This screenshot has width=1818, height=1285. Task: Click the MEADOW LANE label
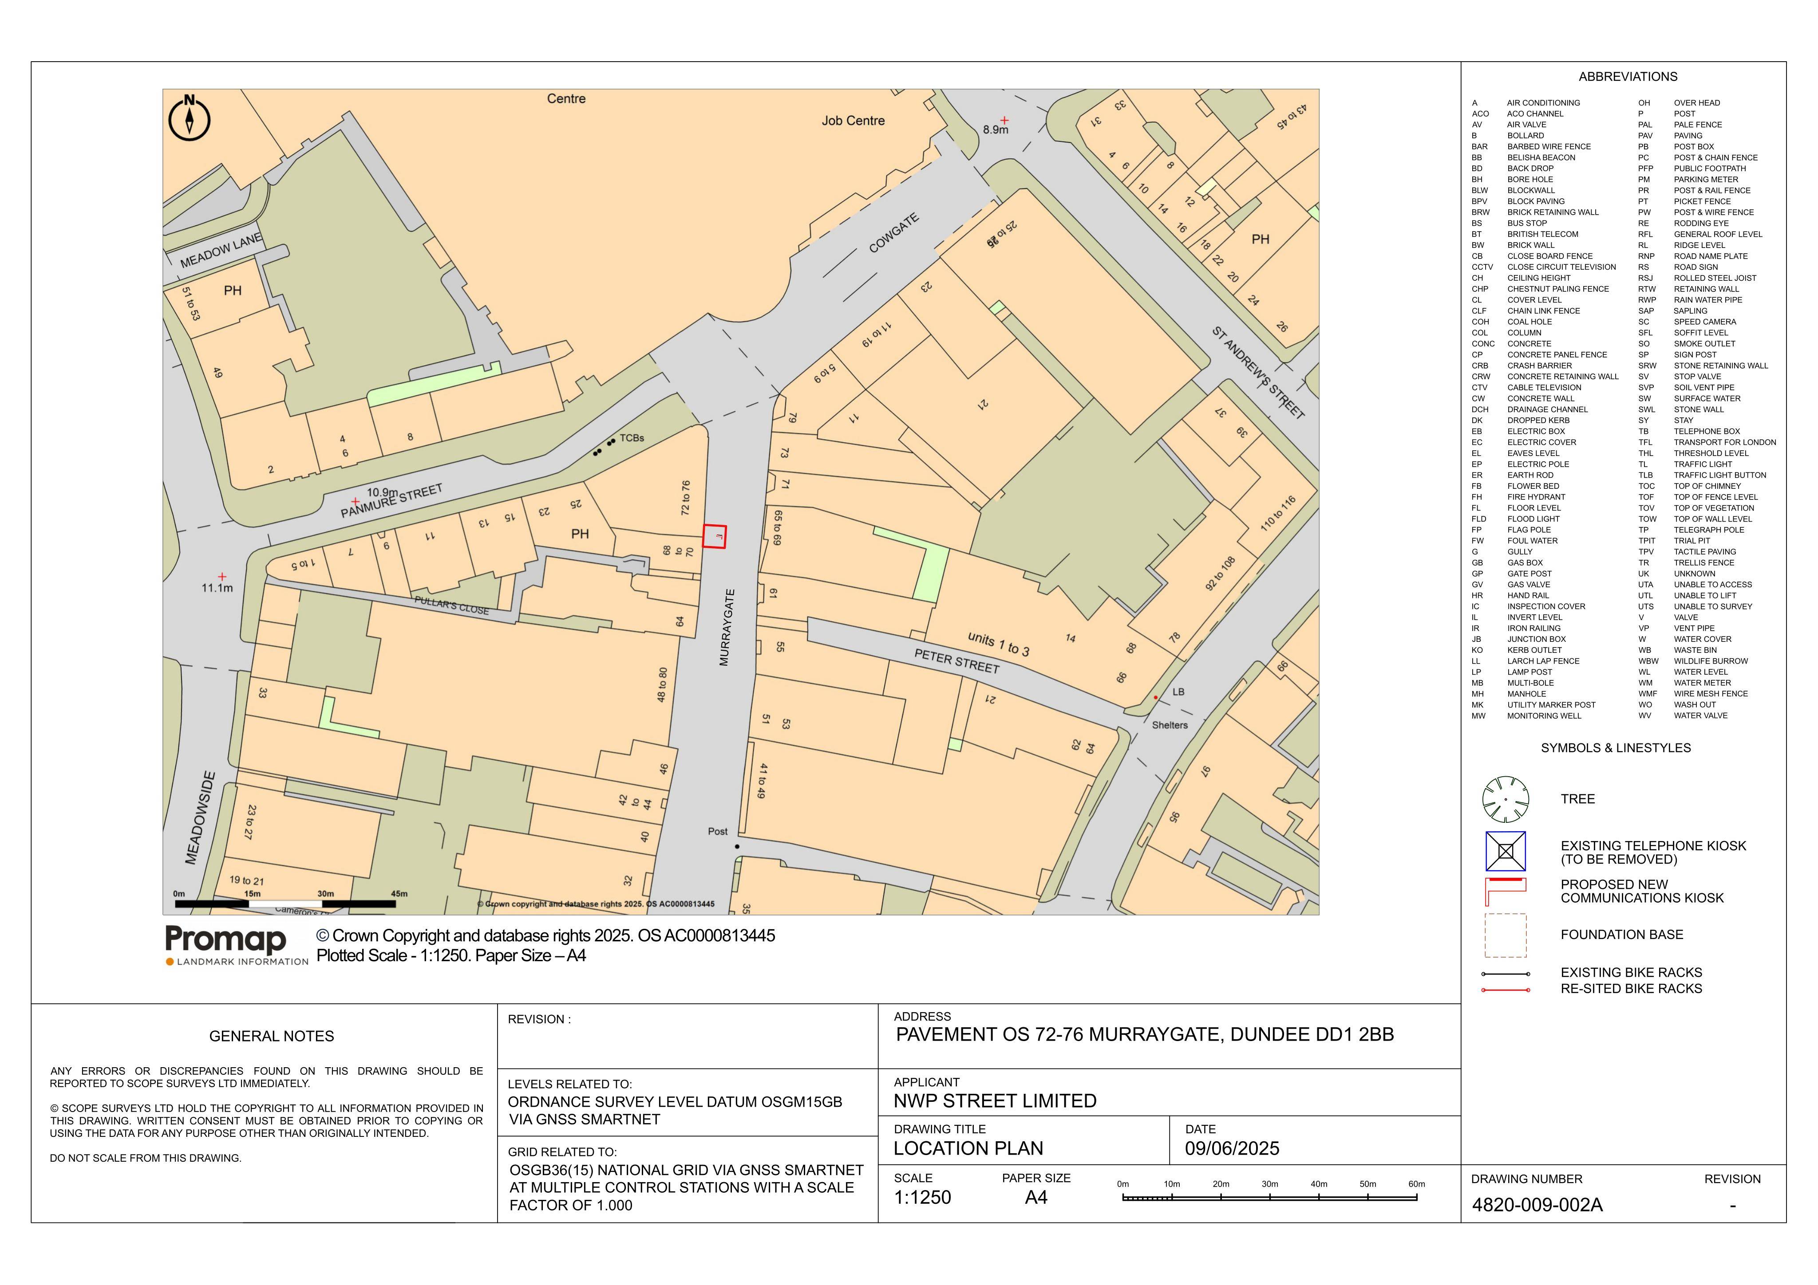(221, 251)
